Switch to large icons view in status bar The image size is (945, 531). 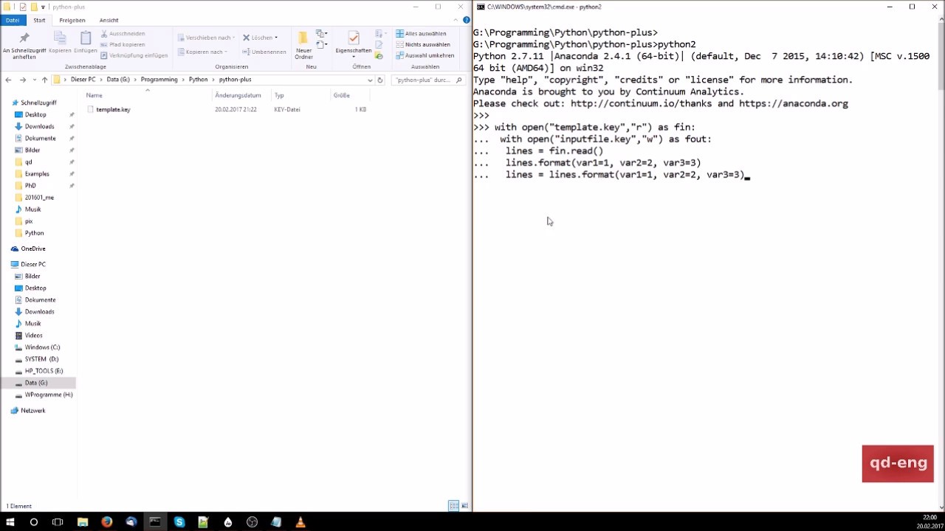pos(464,505)
